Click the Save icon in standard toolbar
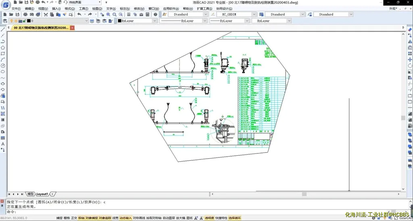 coord(17,14)
